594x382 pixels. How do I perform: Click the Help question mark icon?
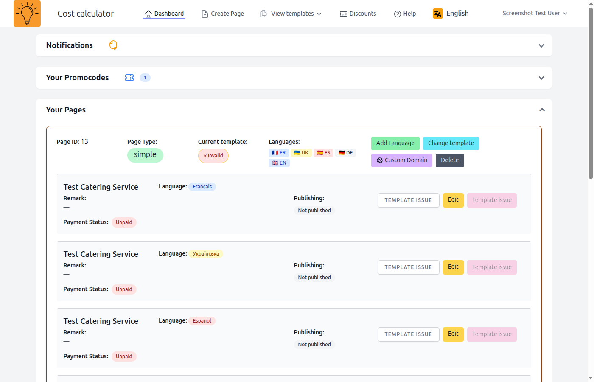point(398,14)
